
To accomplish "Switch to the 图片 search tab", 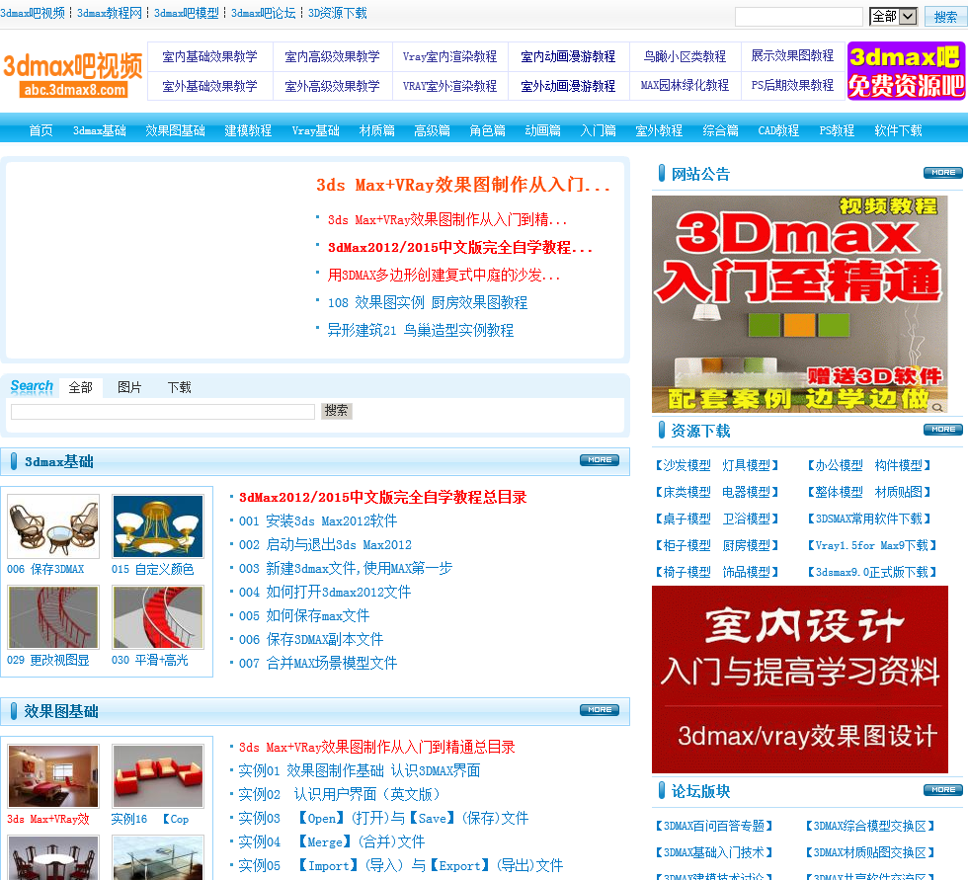I will coord(129,387).
